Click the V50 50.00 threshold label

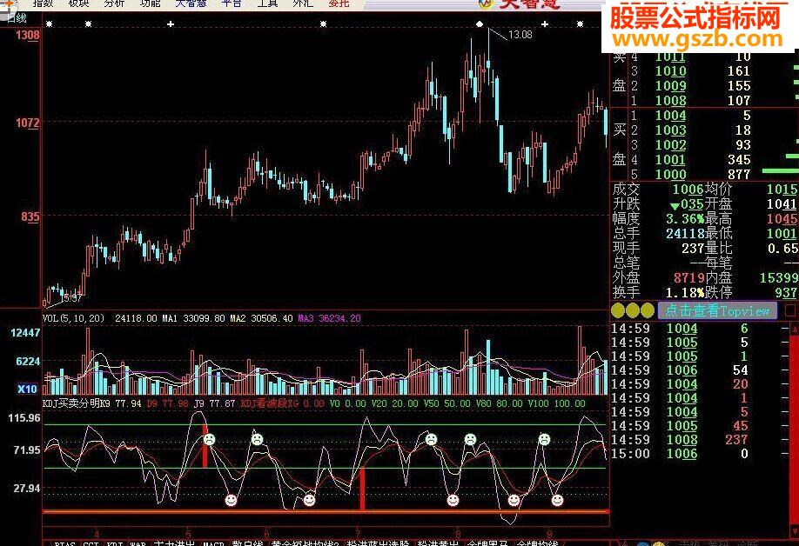(446, 403)
